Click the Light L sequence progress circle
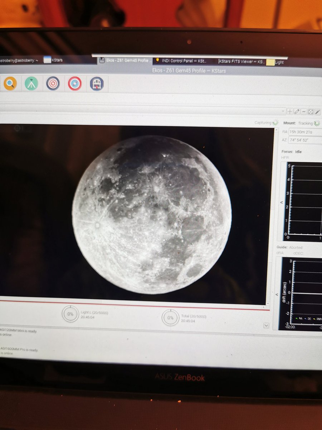Image resolution: width=322 pixels, height=430 pixels. pyautogui.click(x=70, y=314)
